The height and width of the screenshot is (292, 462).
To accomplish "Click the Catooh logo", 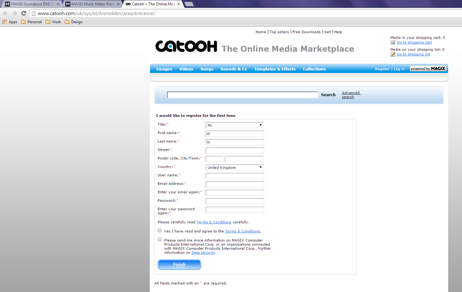I will (186, 46).
